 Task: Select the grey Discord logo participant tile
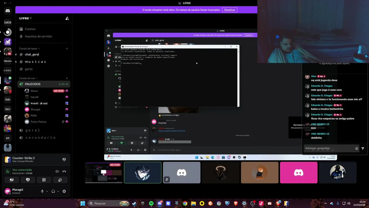[182, 172]
